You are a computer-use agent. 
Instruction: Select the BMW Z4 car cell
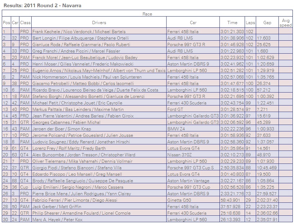click(x=175, y=129)
